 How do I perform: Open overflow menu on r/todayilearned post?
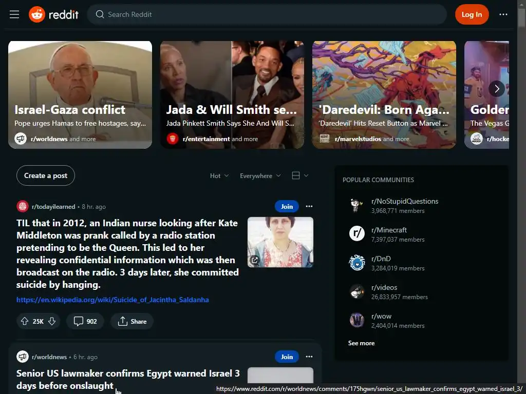click(x=309, y=206)
